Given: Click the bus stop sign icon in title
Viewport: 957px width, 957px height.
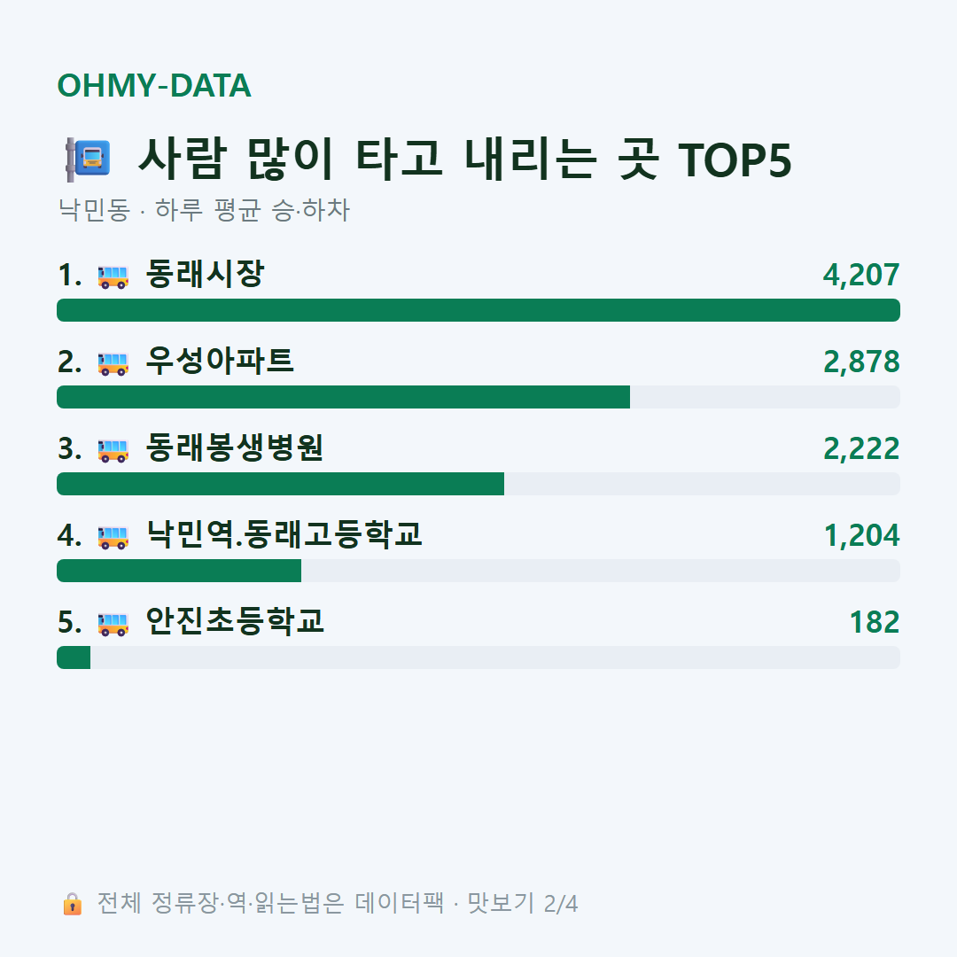Looking at the screenshot, I should [x=88, y=159].
